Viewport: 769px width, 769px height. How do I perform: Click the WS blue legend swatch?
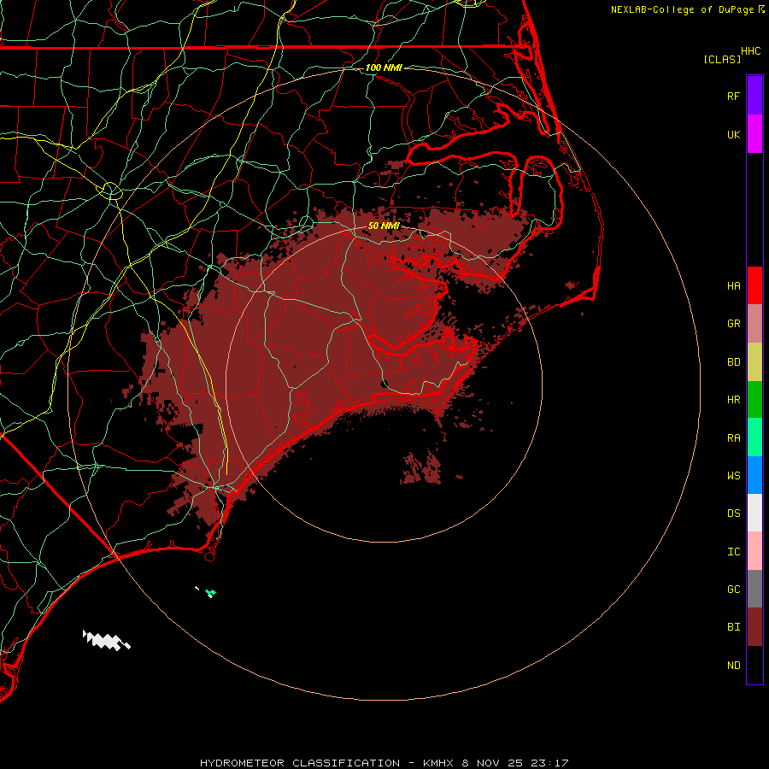pos(754,475)
